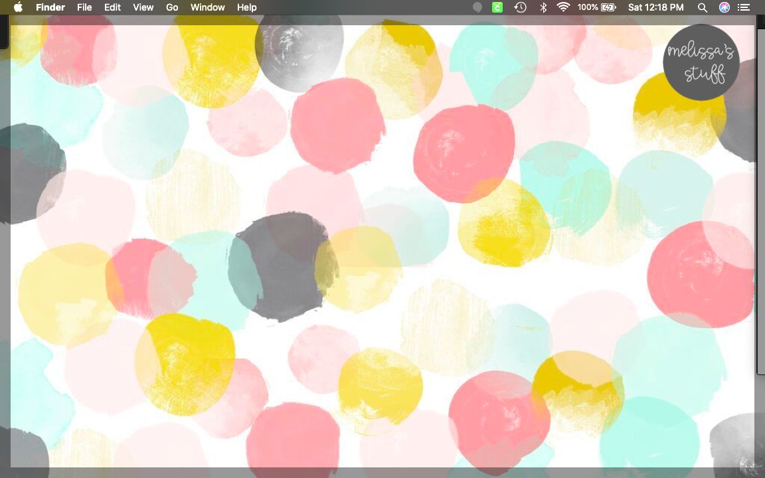Click the green Camtasia menu bar icon

point(497,7)
